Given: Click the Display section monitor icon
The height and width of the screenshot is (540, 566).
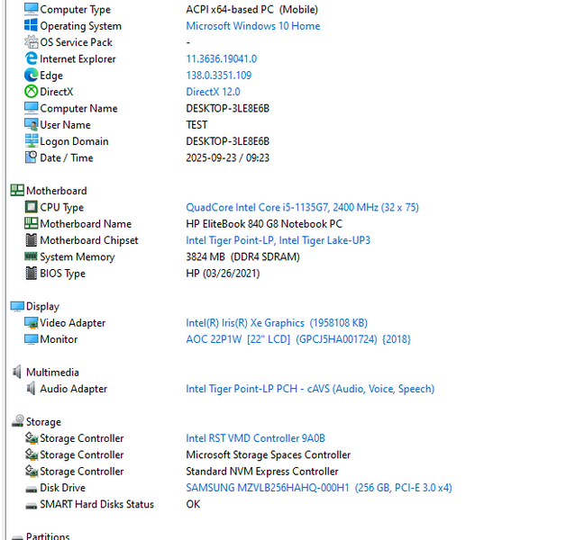Looking at the screenshot, I should [x=17, y=306].
